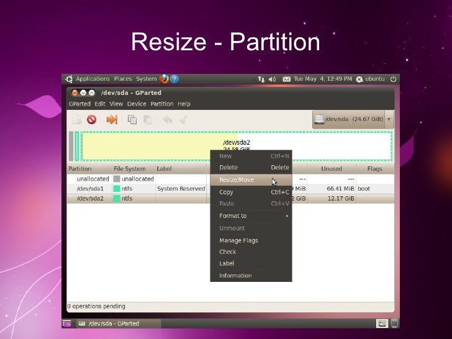The width and height of the screenshot is (452, 339).
Task: Click the 12.17 GiB unused value
Action: [x=341, y=199]
